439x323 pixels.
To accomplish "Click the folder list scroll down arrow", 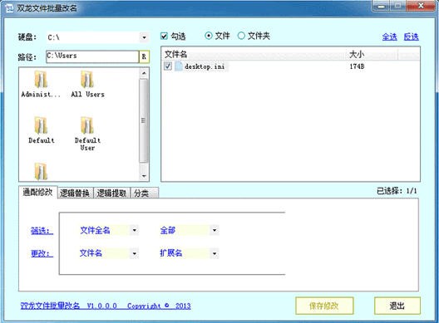I will [x=144, y=176].
